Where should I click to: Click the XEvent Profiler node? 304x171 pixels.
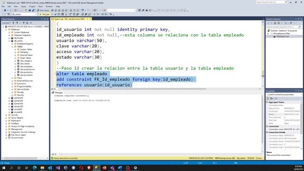pos(17,138)
